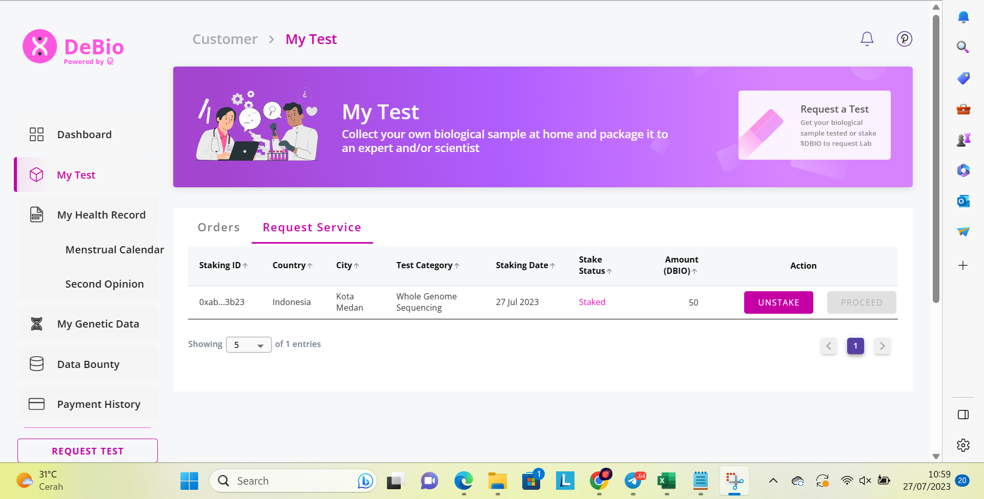Click Customer breadcrumb link
Viewport: 984px width, 499px height.
225,39
